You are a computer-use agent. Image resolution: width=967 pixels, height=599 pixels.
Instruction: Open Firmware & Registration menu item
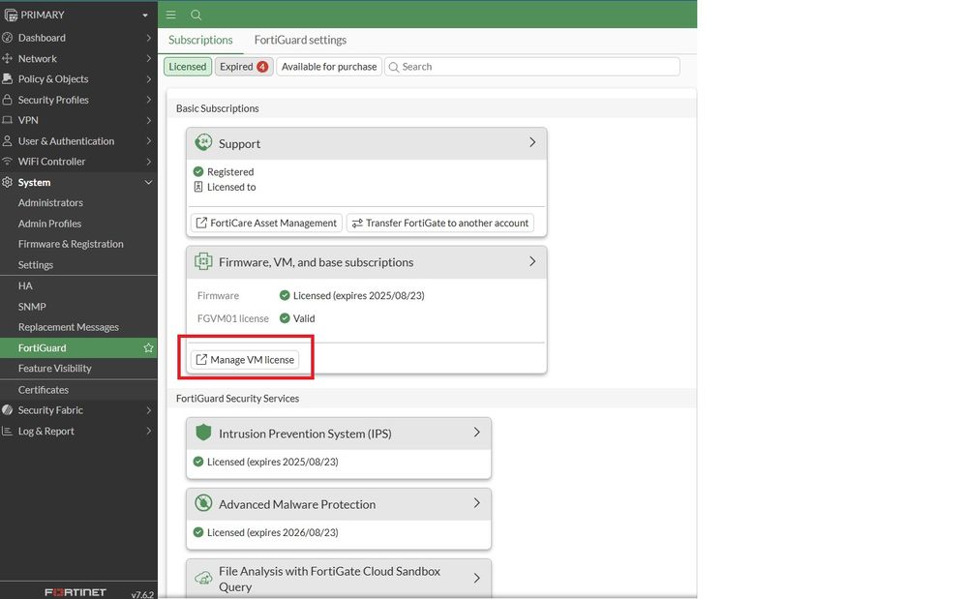point(71,244)
